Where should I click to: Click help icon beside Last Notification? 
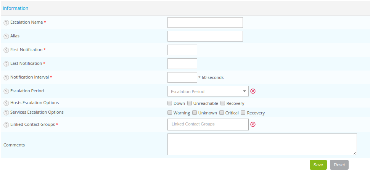(6, 64)
